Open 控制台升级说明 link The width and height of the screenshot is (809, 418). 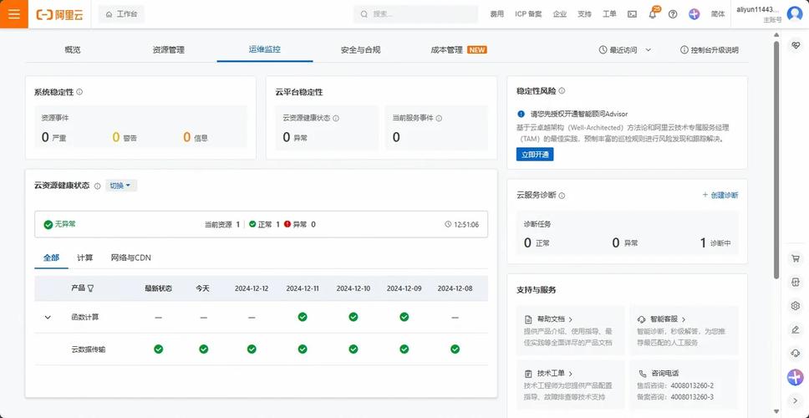[710, 50]
